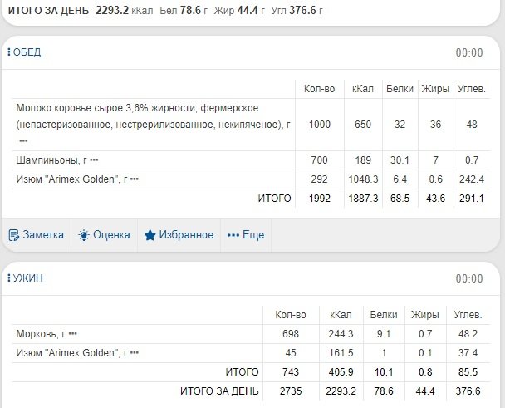Rate the meal with Оценка
This screenshot has width=505, height=408.
(x=105, y=234)
